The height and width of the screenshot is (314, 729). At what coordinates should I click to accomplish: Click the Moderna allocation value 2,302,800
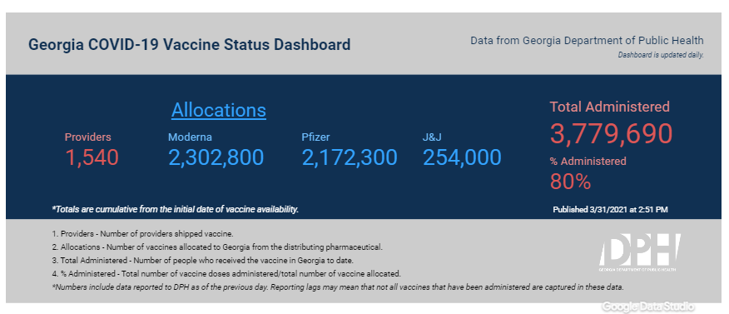click(216, 157)
